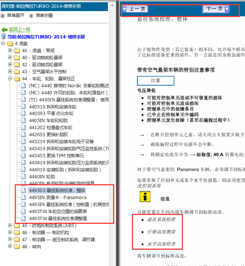Expand the 4X - 底盘 - 常规 folder
Screen dimensions: 245x266
coord(10,50)
